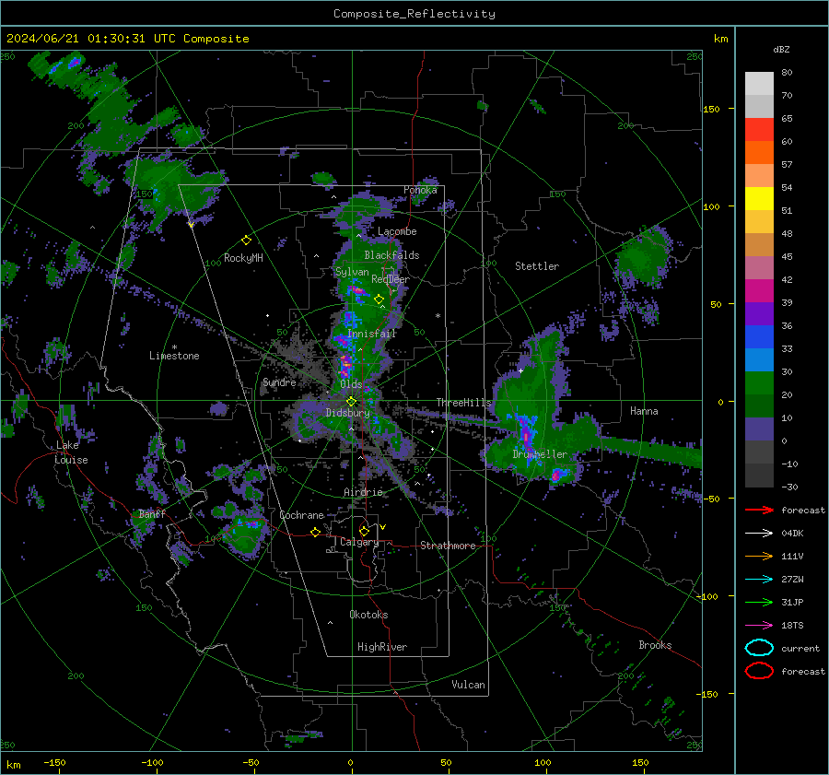The width and height of the screenshot is (829, 775).
Task: Click the yellow diamond marker above Calgary
Action: tap(364, 531)
